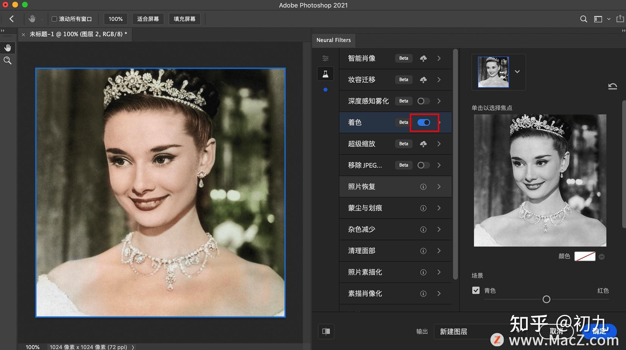626x350 pixels.
Task: Download 超级缩放 filter via cloud icon
Action: (423, 144)
